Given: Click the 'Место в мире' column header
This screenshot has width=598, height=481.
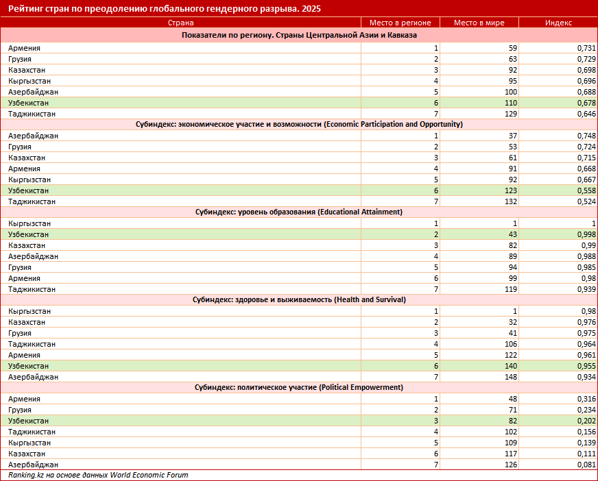Looking at the screenshot, I should 479,23.
